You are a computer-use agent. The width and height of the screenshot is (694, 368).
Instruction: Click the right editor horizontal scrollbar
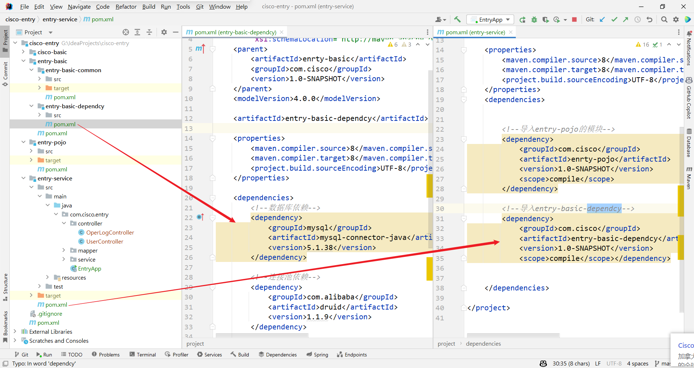point(513,336)
